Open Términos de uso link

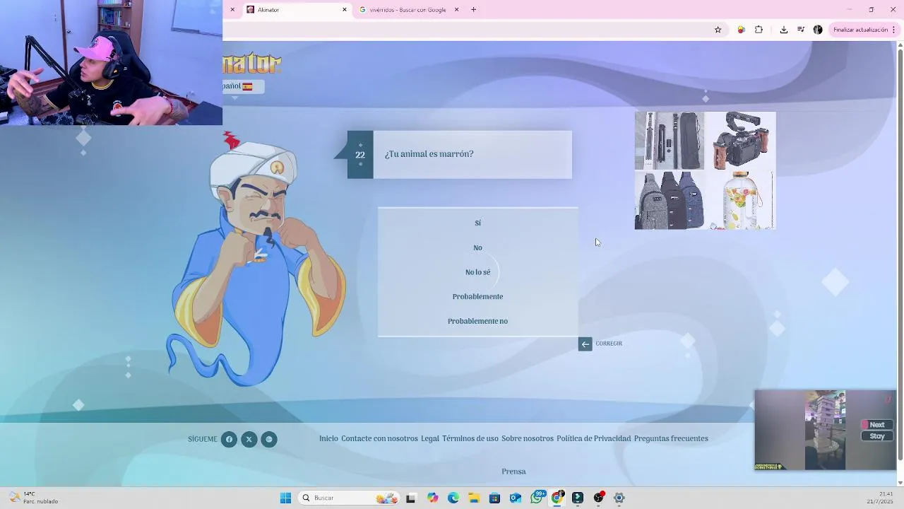(x=470, y=438)
